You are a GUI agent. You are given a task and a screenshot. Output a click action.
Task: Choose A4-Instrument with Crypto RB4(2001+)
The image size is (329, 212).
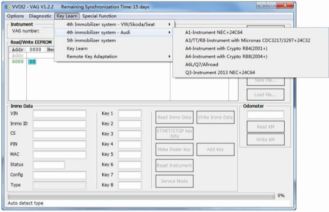(x=251, y=49)
